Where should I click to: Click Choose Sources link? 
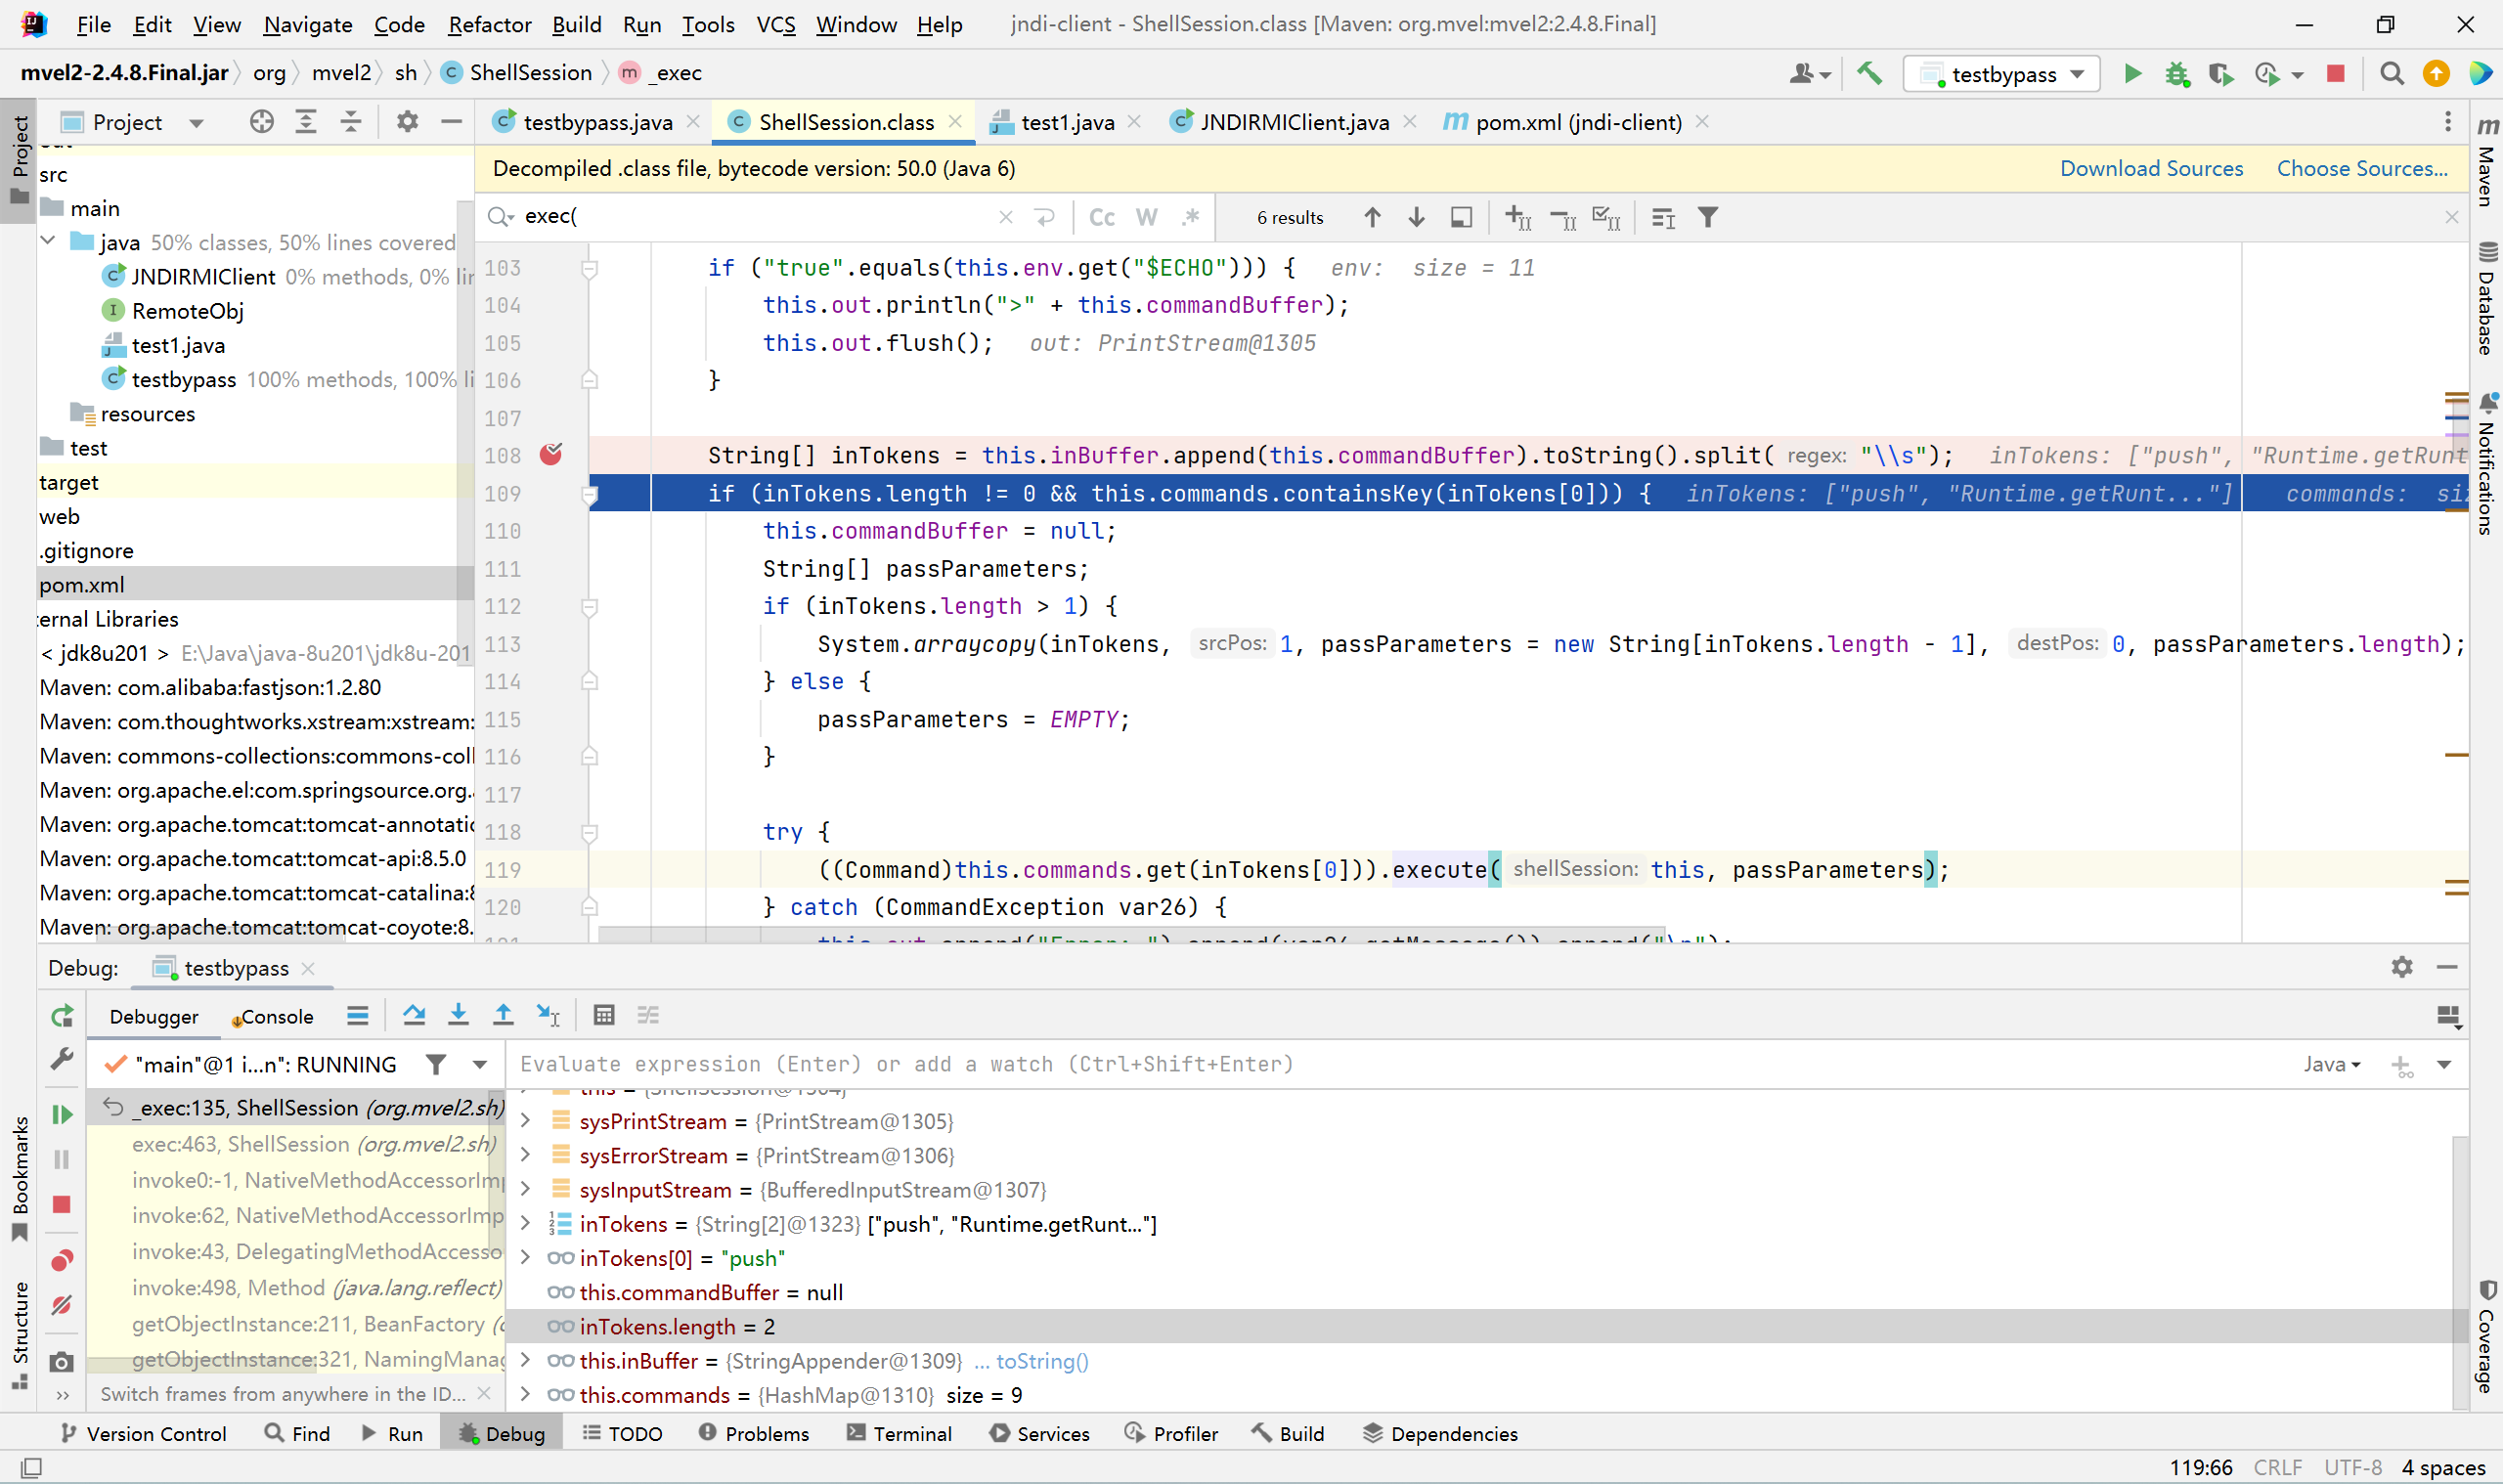(x=2362, y=168)
